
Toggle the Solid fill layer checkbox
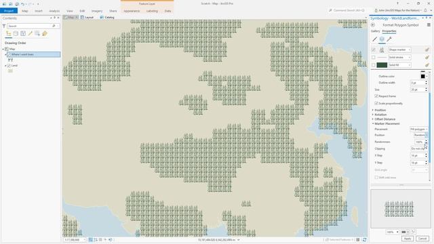point(374,65)
